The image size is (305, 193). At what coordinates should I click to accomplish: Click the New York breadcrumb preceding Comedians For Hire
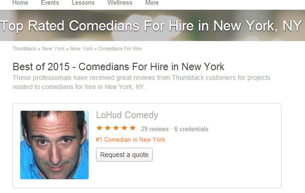(82, 49)
